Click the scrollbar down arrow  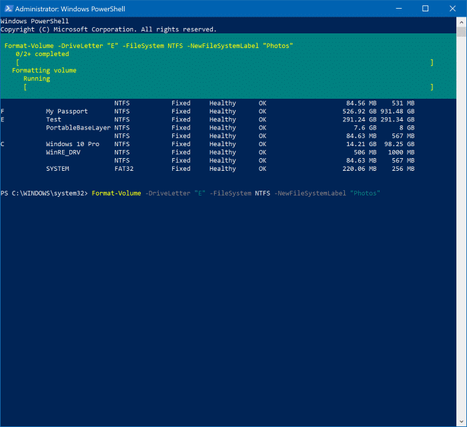[x=462, y=422]
